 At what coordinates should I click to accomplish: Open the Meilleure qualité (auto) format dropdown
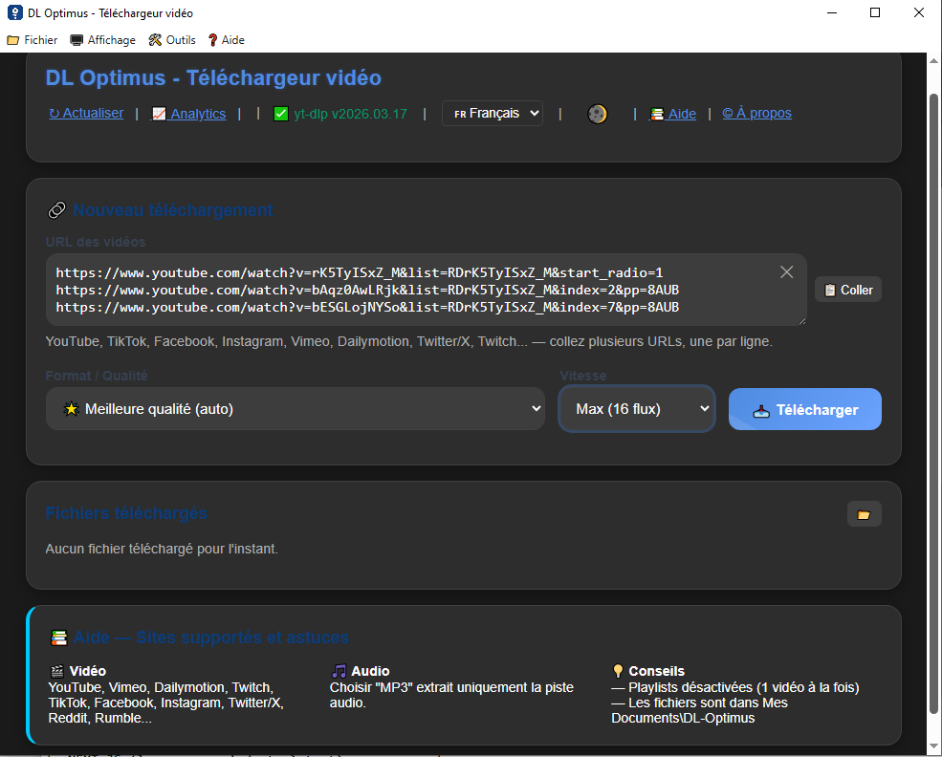(295, 409)
